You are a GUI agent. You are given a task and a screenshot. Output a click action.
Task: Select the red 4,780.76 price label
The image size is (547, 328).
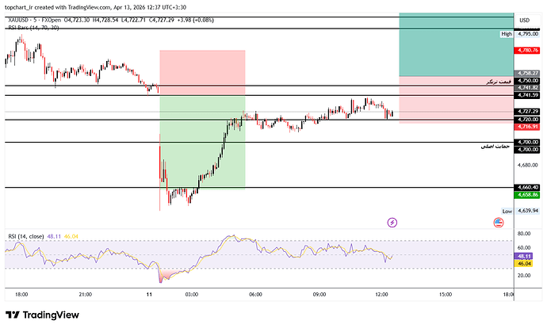point(526,51)
